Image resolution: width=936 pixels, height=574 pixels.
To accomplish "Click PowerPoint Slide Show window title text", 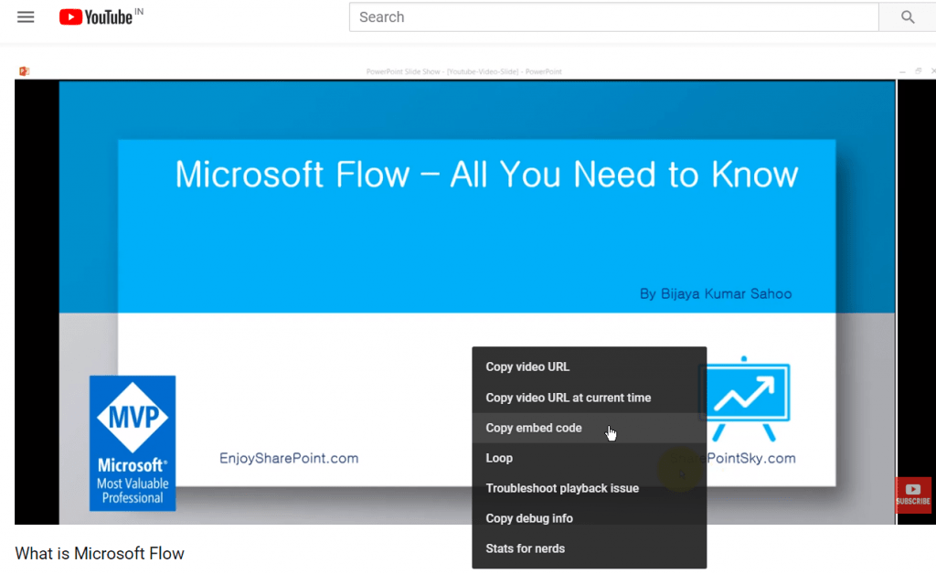I will coord(463,71).
